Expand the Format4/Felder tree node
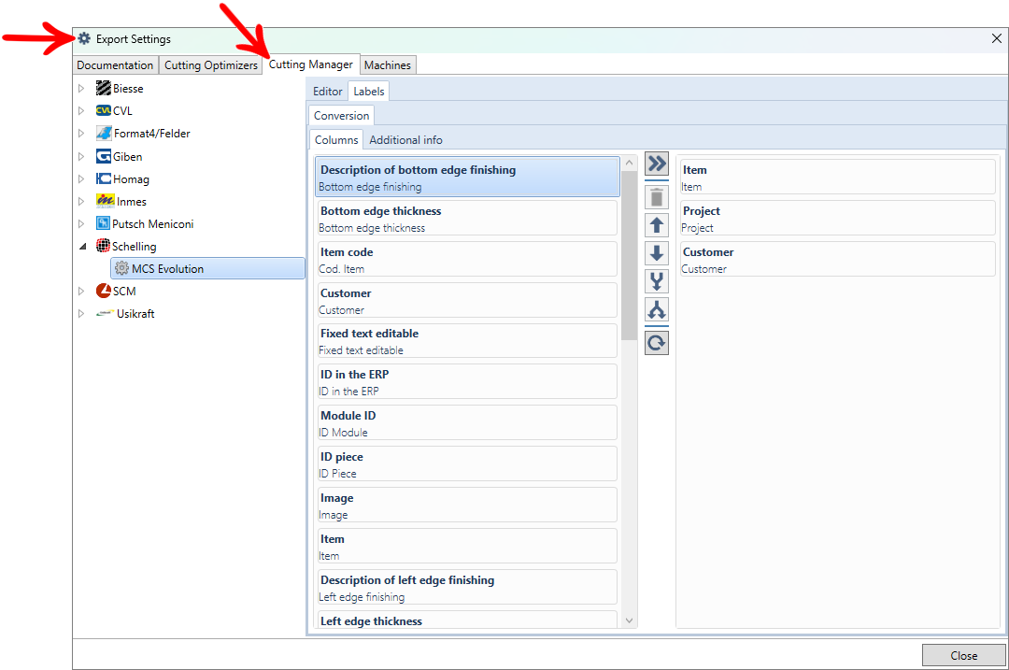1009x670 pixels. (81, 134)
